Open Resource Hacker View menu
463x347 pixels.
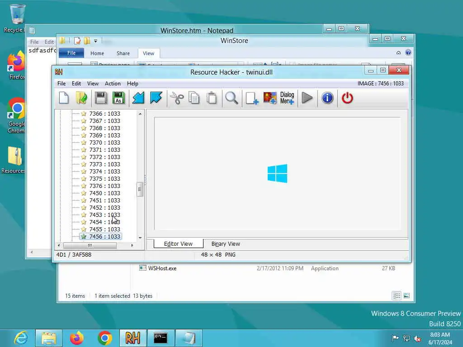tap(93, 84)
